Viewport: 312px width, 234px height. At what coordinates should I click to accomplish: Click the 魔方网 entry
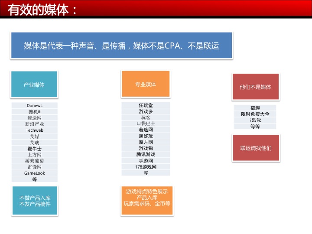tap(146, 142)
